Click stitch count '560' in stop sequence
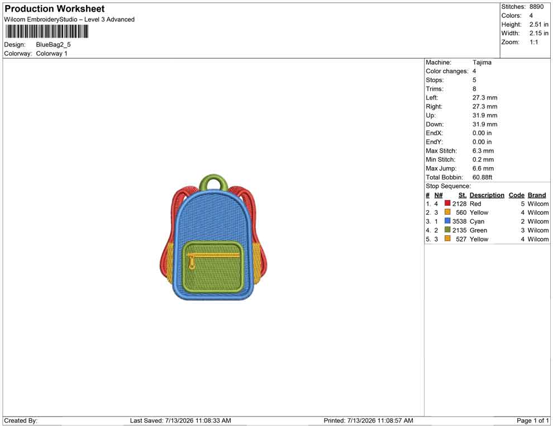 tap(461, 212)
